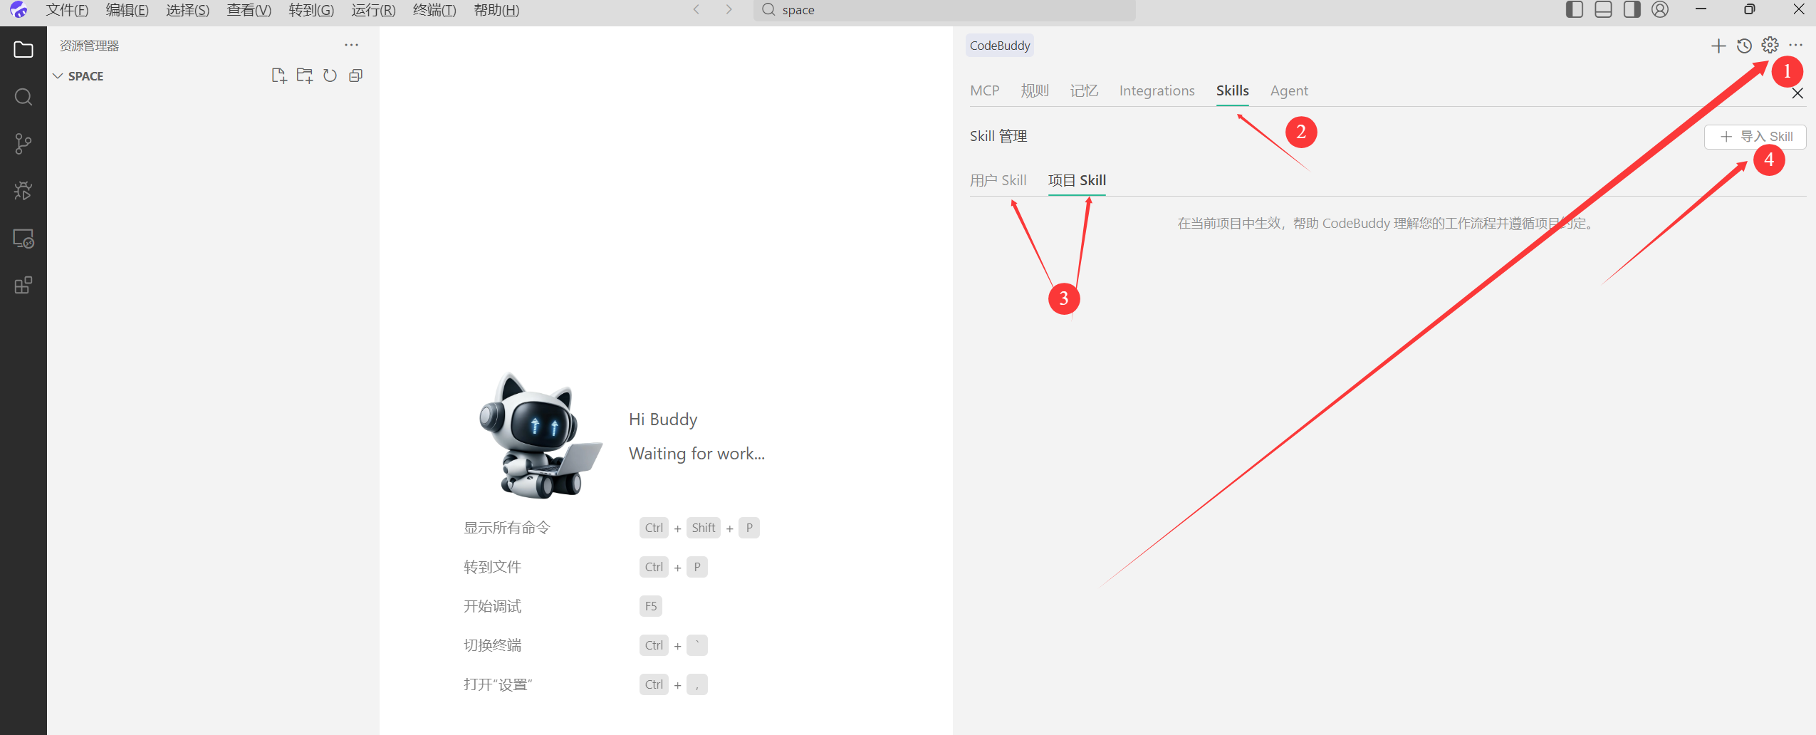Toggle primary sidebar layout icon
The width and height of the screenshot is (1816, 735).
1575,9
